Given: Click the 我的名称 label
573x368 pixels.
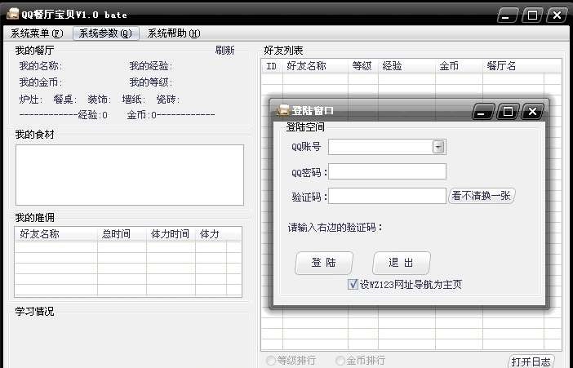Looking at the screenshot, I should pos(41,66).
